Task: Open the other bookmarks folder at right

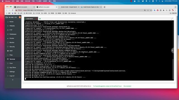Action: (x=173, y=13)
